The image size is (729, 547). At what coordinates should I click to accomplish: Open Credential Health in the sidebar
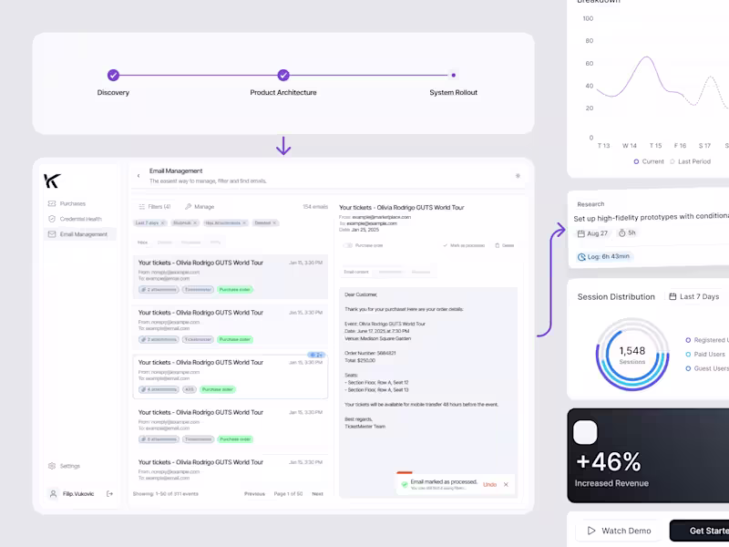tap(75, 219)
